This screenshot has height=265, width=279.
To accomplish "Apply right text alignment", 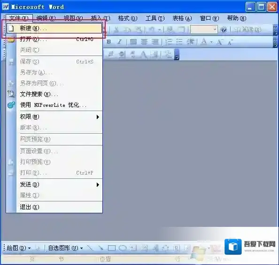I will click(x=155, y=42).
